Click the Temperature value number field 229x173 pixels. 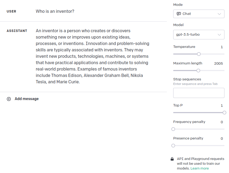pos(222,47)
